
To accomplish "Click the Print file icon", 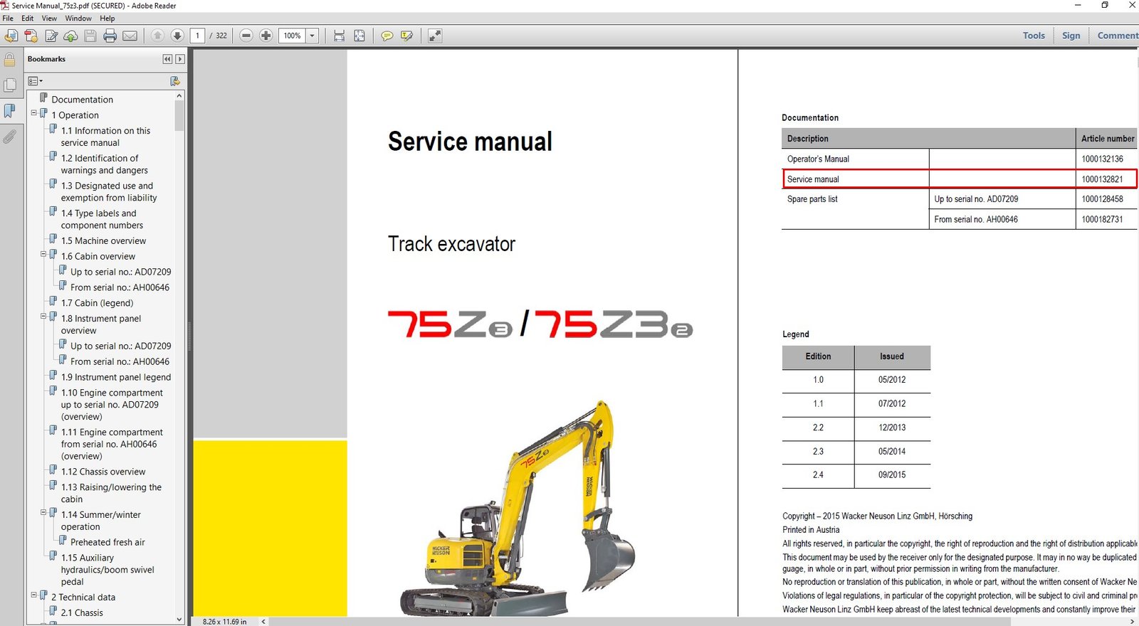I will 110,36.
